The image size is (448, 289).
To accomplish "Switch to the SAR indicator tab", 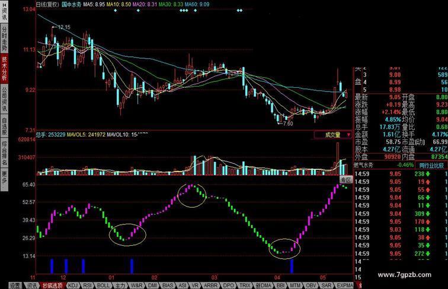I will pos(327,285).
